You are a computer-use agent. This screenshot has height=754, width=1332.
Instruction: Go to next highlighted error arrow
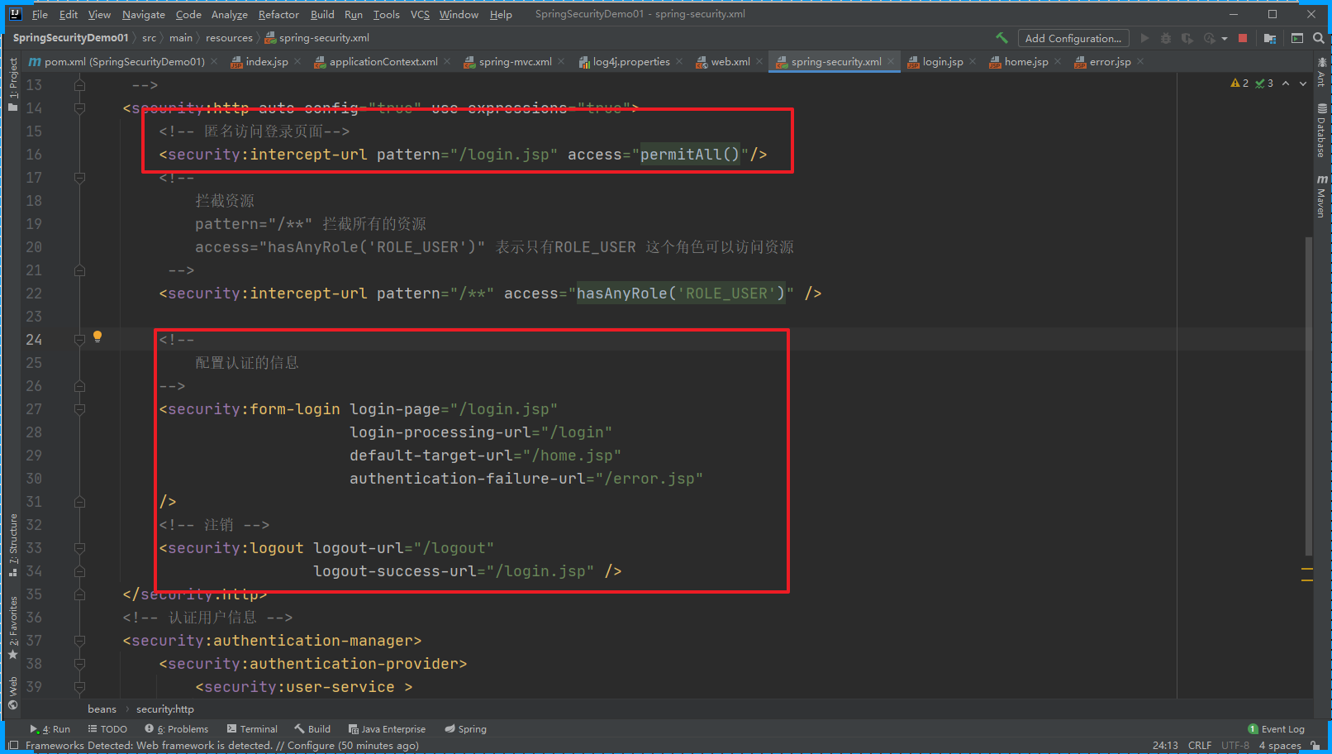tap(1303, 84)
